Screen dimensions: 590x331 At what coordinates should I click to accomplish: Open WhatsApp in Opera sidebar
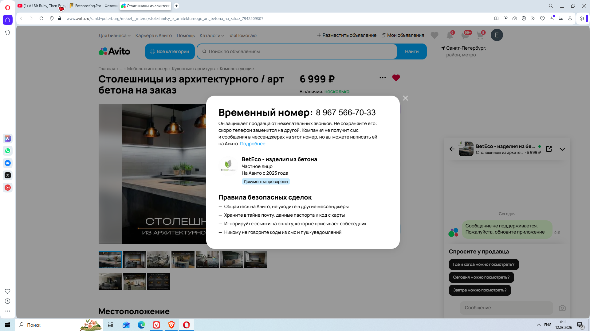(x=8, y=151)
